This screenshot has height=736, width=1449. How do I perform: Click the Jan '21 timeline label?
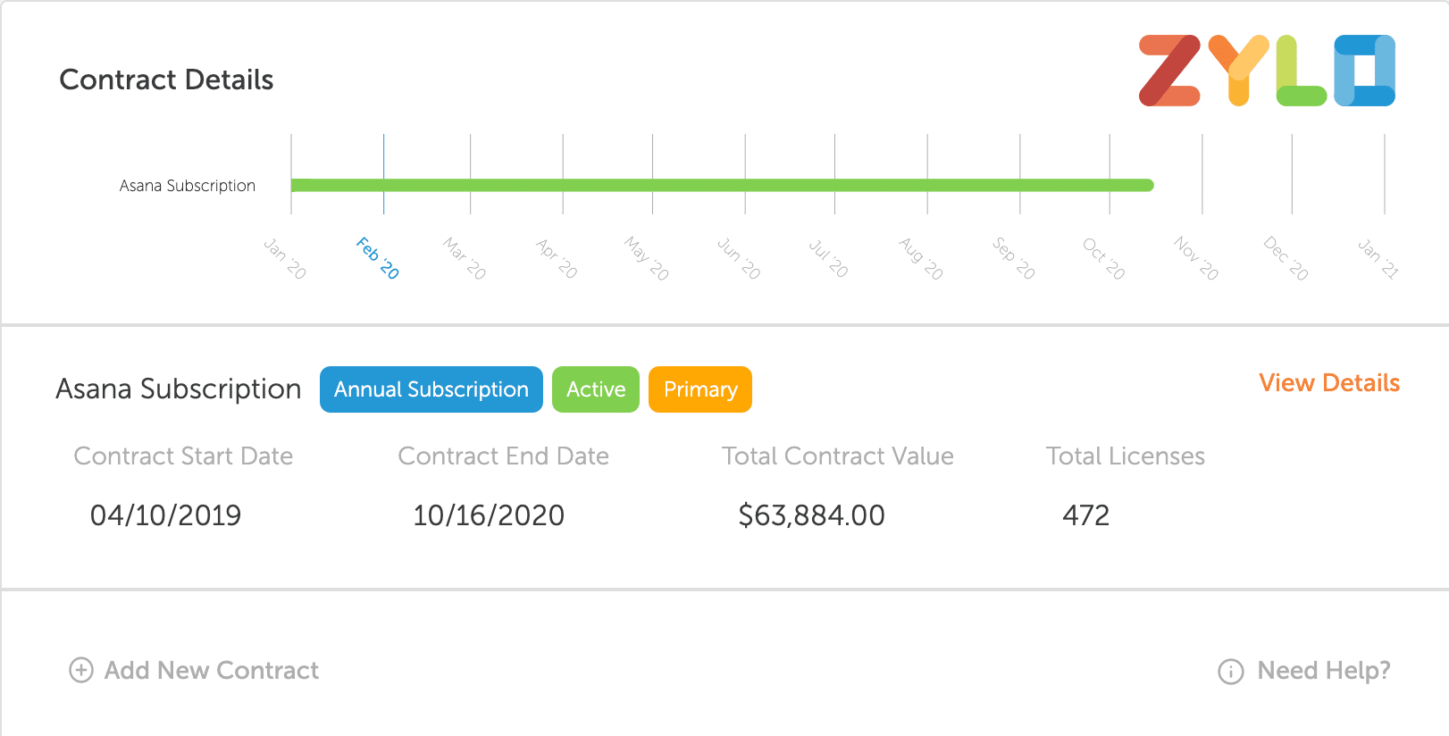pos(1378,258)
